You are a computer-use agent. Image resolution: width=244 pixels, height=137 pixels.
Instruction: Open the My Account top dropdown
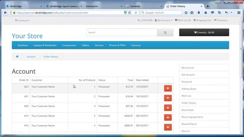164,20
